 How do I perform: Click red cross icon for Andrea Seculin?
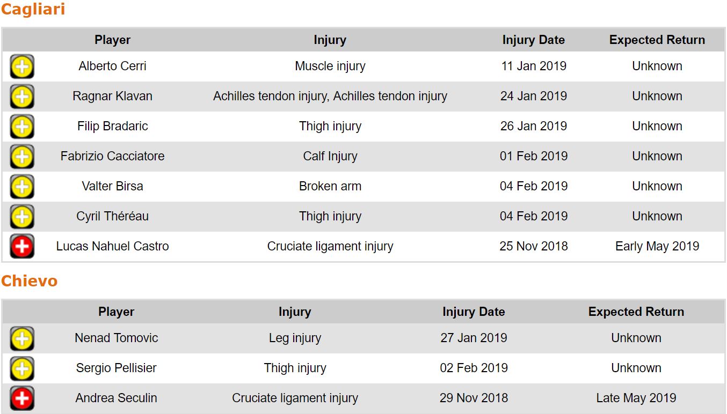22,398
